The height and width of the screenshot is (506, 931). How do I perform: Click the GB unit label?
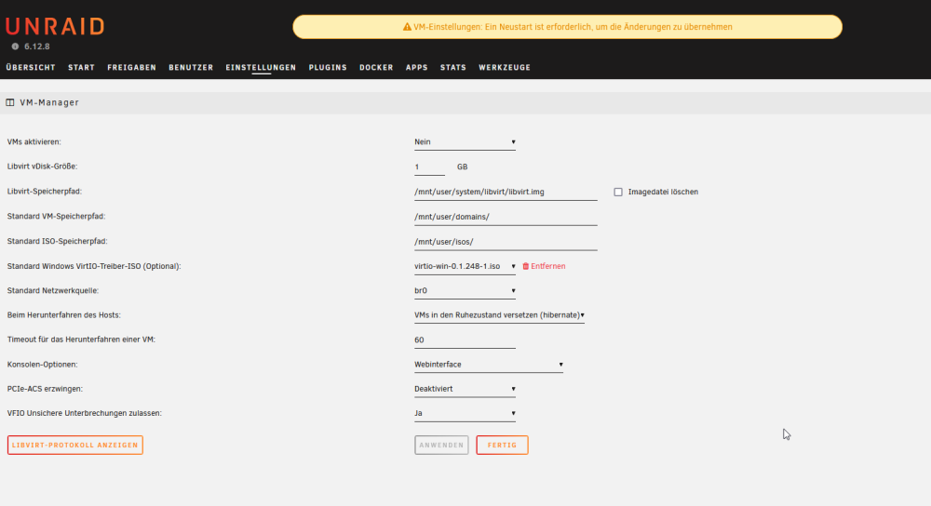[463, 167]
